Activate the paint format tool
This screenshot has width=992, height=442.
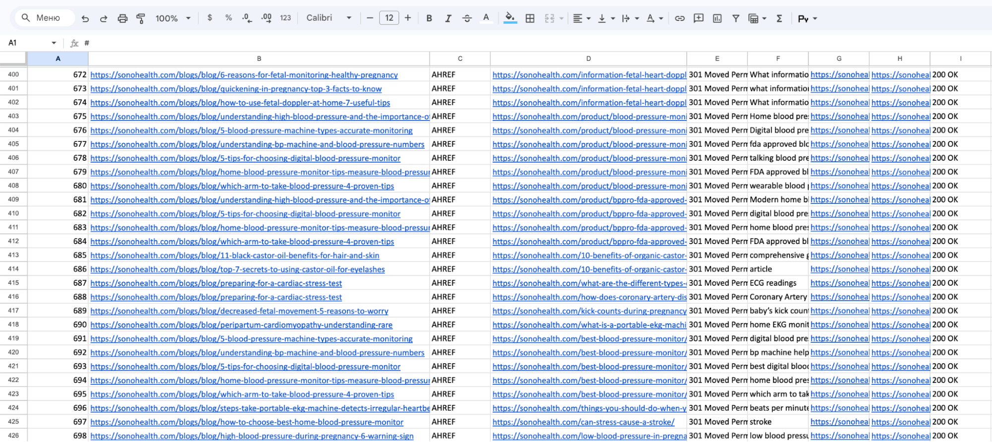tap(141, 18)
